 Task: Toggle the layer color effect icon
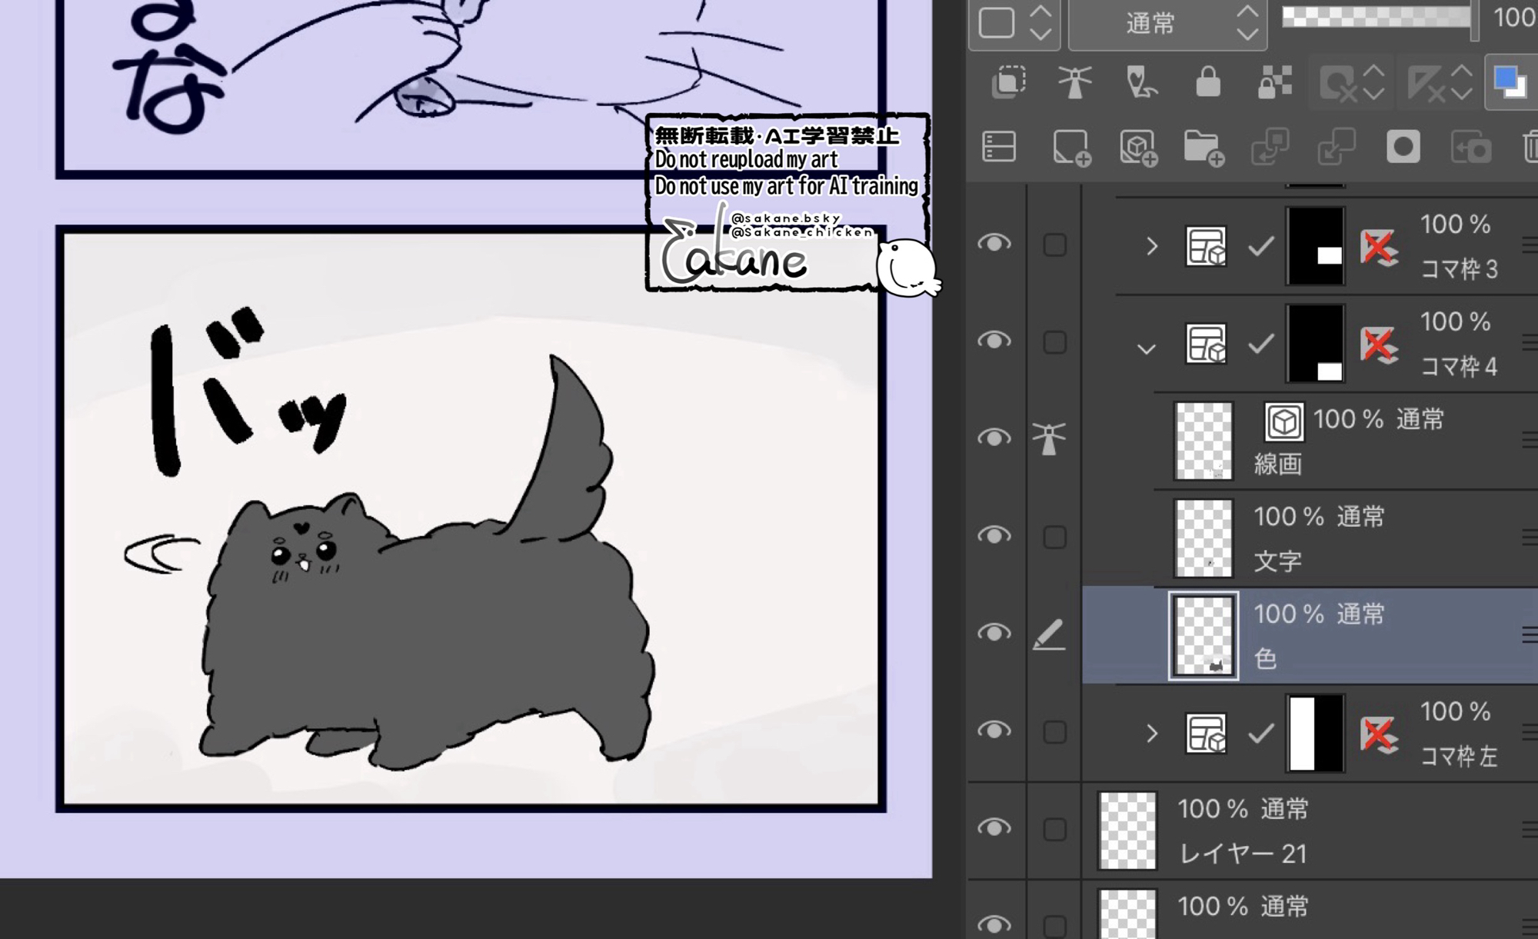tap(1509, 82)
